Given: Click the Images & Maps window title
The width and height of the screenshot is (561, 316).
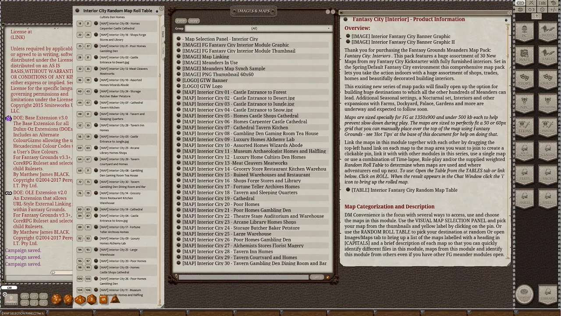Looking at the screenshot, I should click(x=254, y=11).
